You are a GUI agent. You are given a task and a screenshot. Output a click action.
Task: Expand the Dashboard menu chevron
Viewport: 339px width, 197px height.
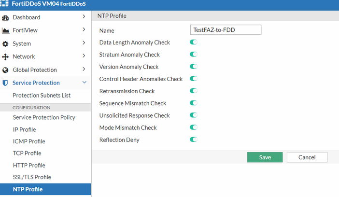pos(84,18)
